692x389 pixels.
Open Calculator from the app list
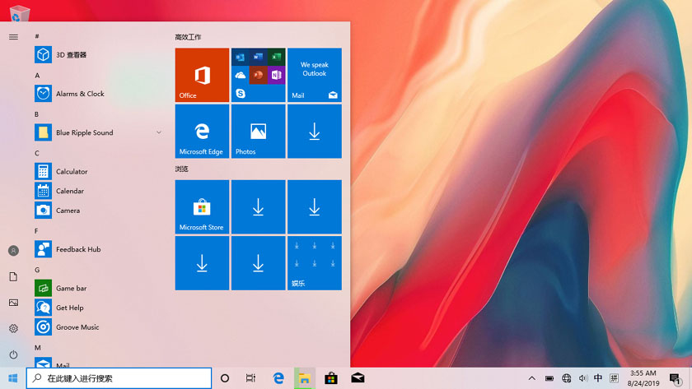pos(98,171)
